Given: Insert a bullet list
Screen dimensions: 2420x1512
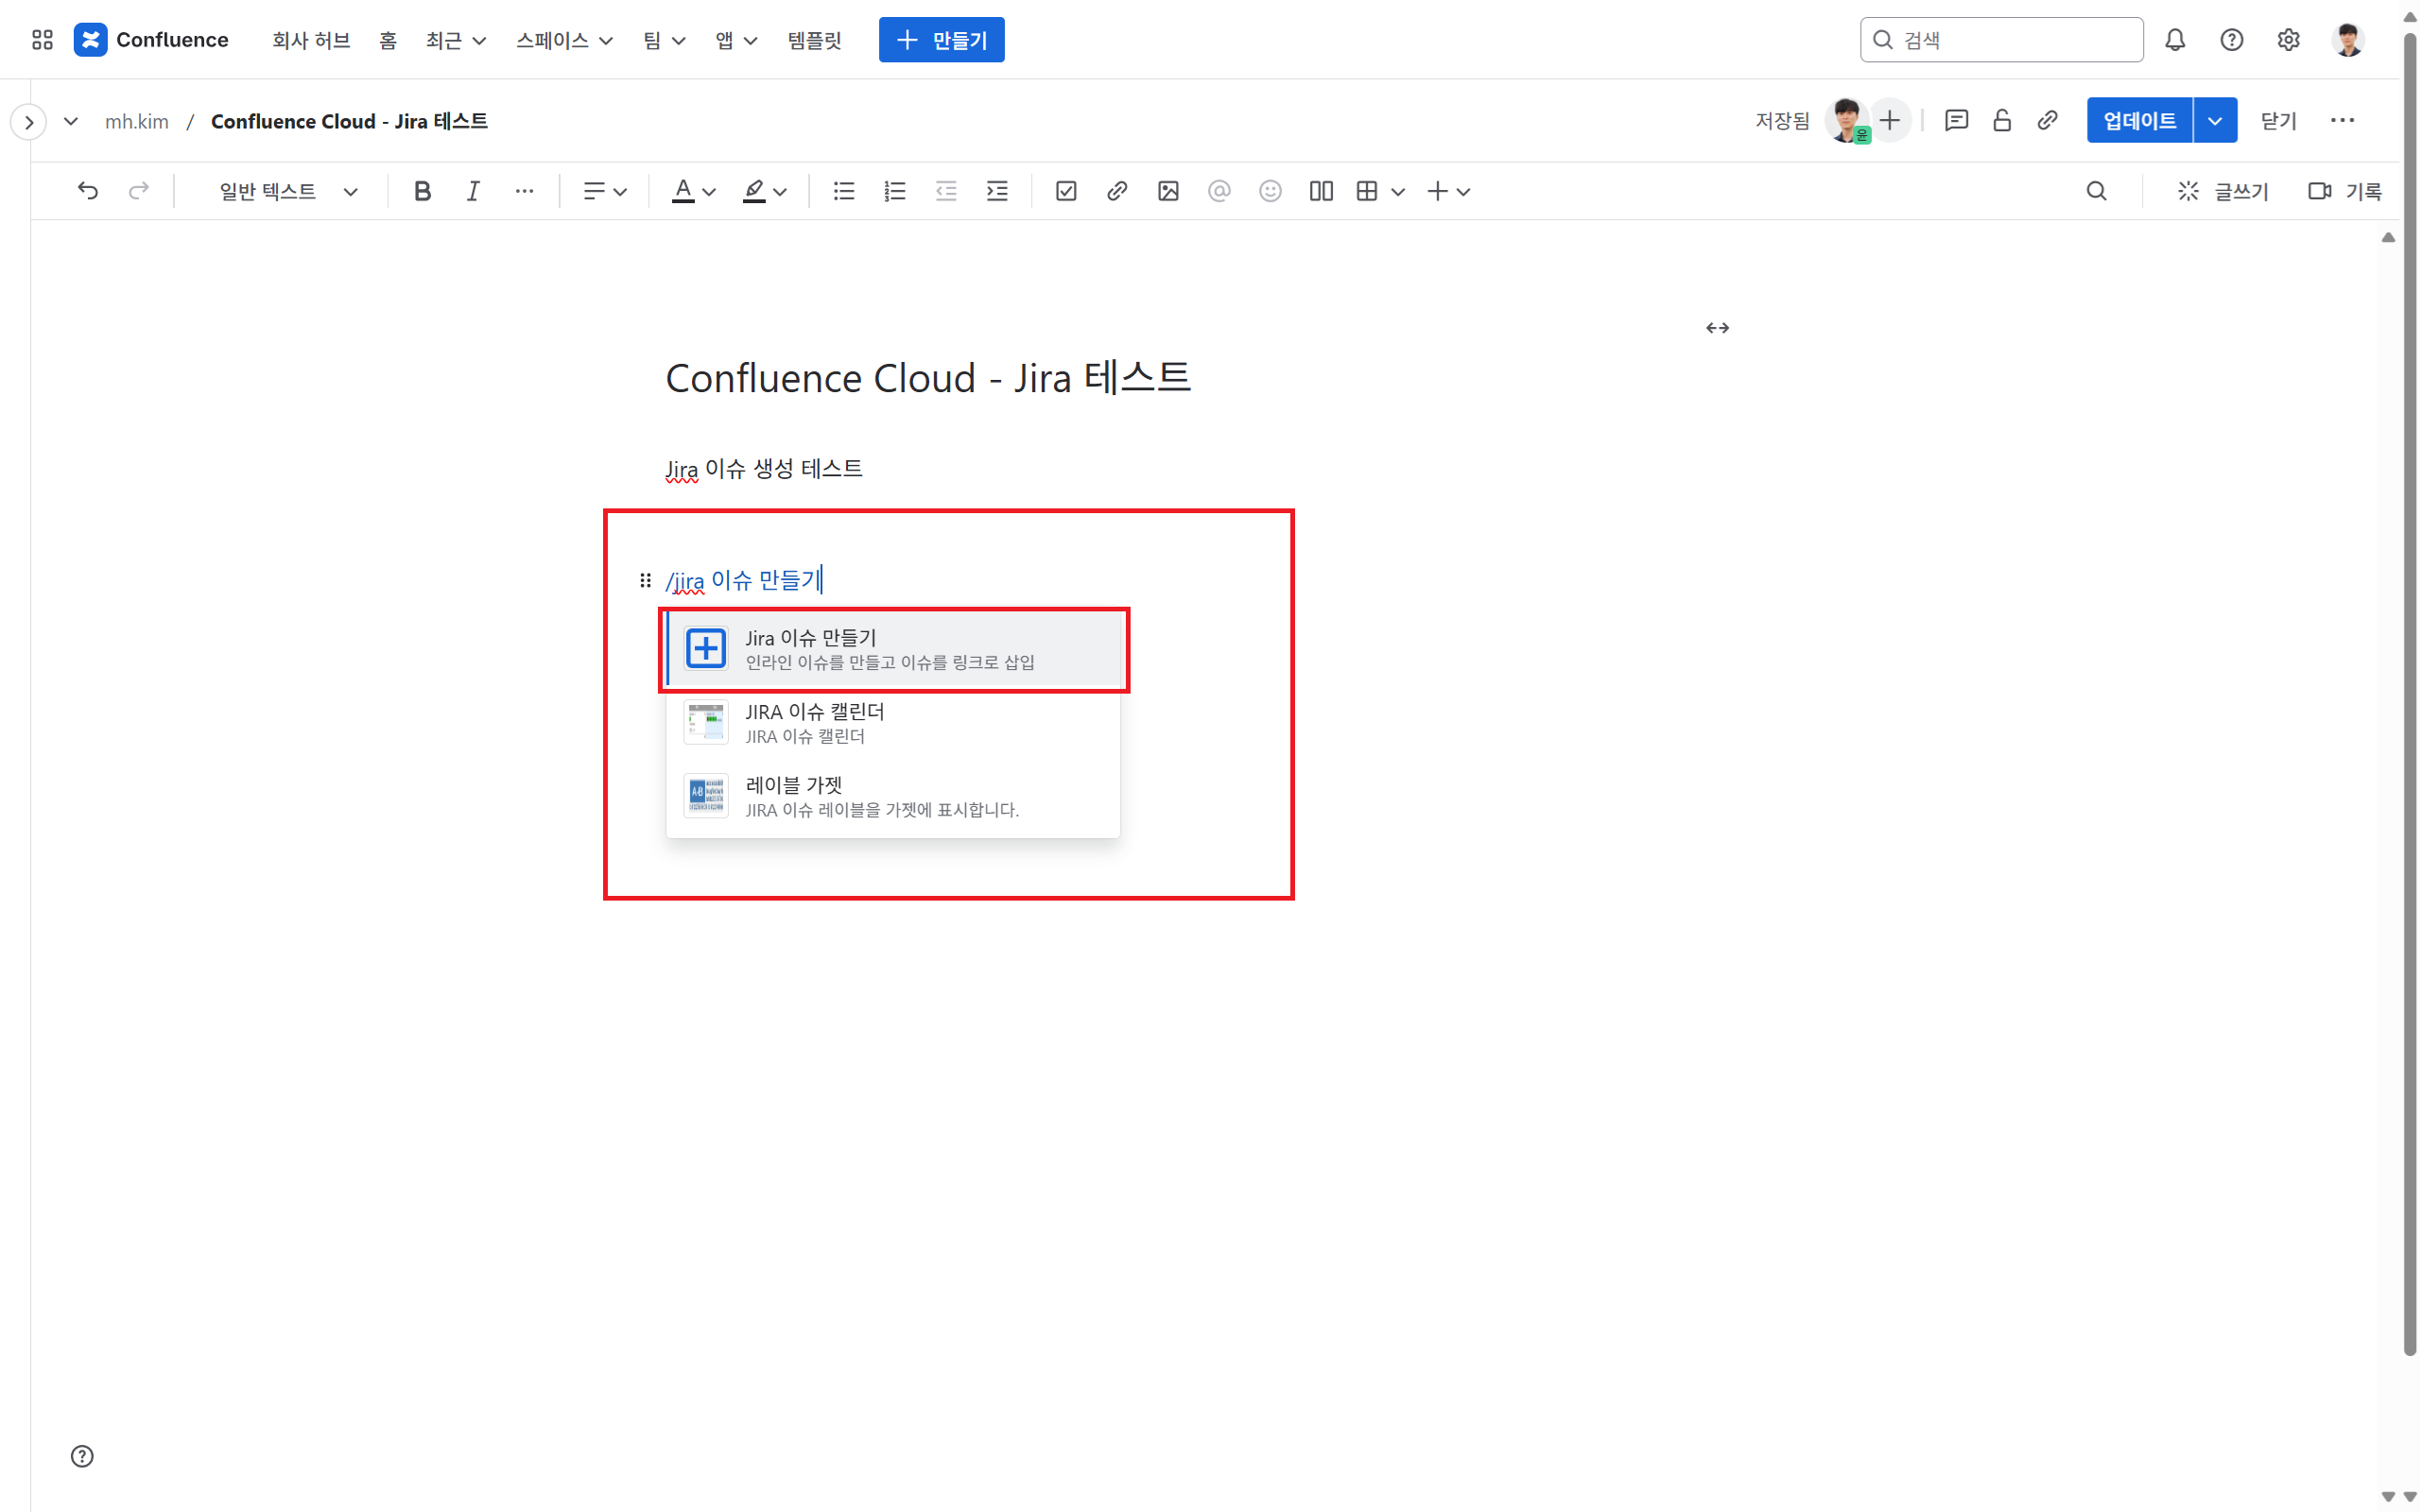Looking at the screenshot, I should pos(844,191).
